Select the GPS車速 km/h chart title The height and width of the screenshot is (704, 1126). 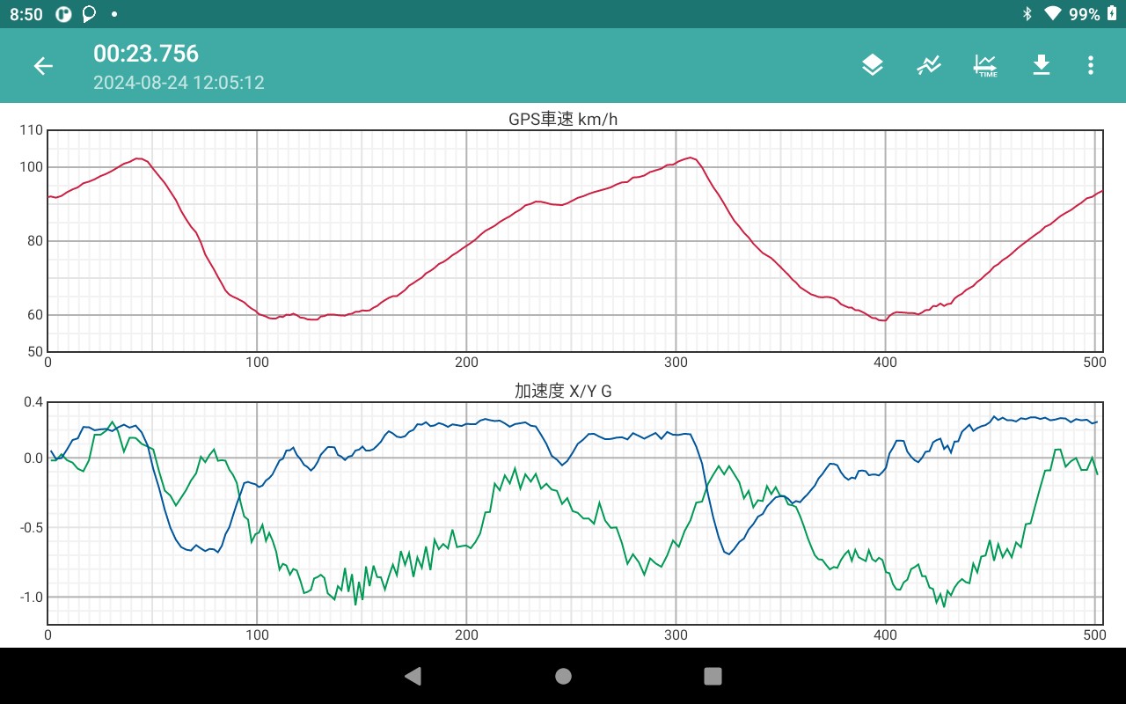coord(563,119)
